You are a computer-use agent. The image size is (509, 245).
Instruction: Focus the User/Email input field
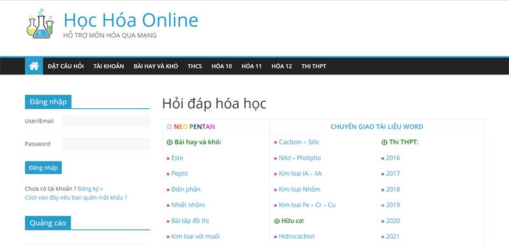(106, 121)
